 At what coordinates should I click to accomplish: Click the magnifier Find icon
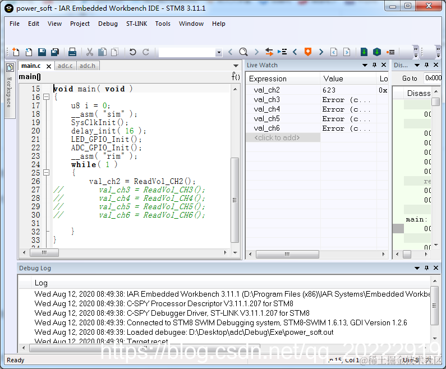pyautogui.click(x=243, y=52)
